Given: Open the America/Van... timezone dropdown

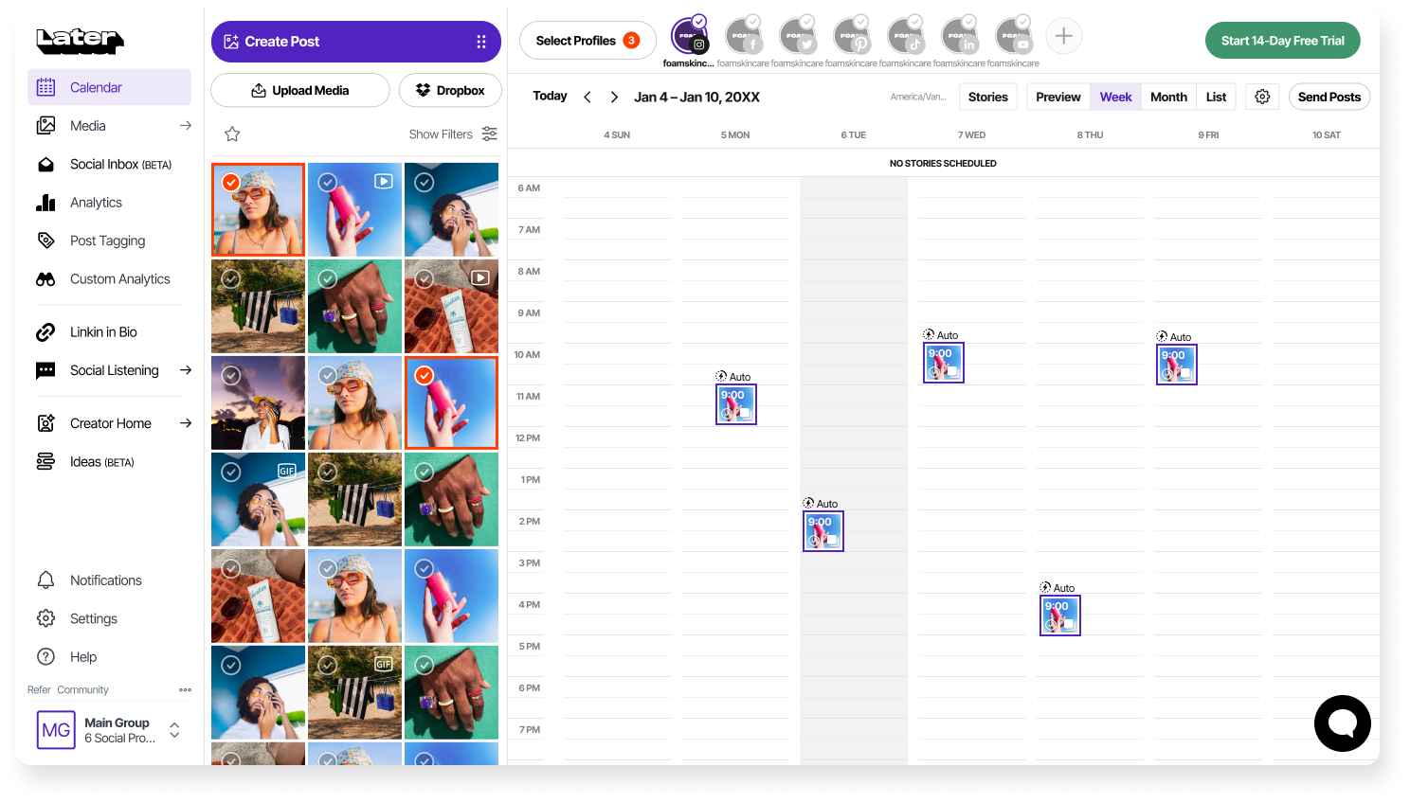Looking at the screenshot, I should point(918,97).
